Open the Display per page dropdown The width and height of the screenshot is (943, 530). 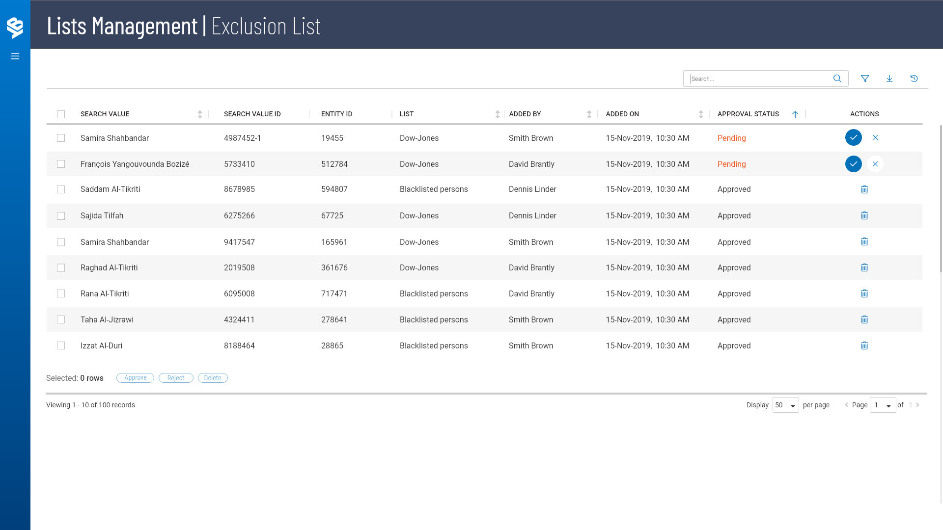785,405
